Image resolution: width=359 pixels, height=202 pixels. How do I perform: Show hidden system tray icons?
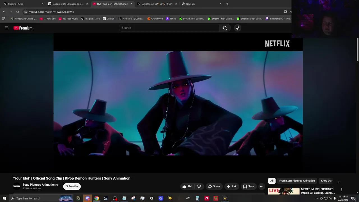pyautogui.click(x=317, y=198)
